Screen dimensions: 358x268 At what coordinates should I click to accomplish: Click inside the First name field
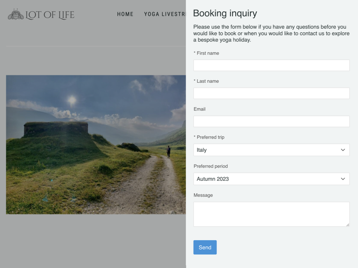point(271,65)
